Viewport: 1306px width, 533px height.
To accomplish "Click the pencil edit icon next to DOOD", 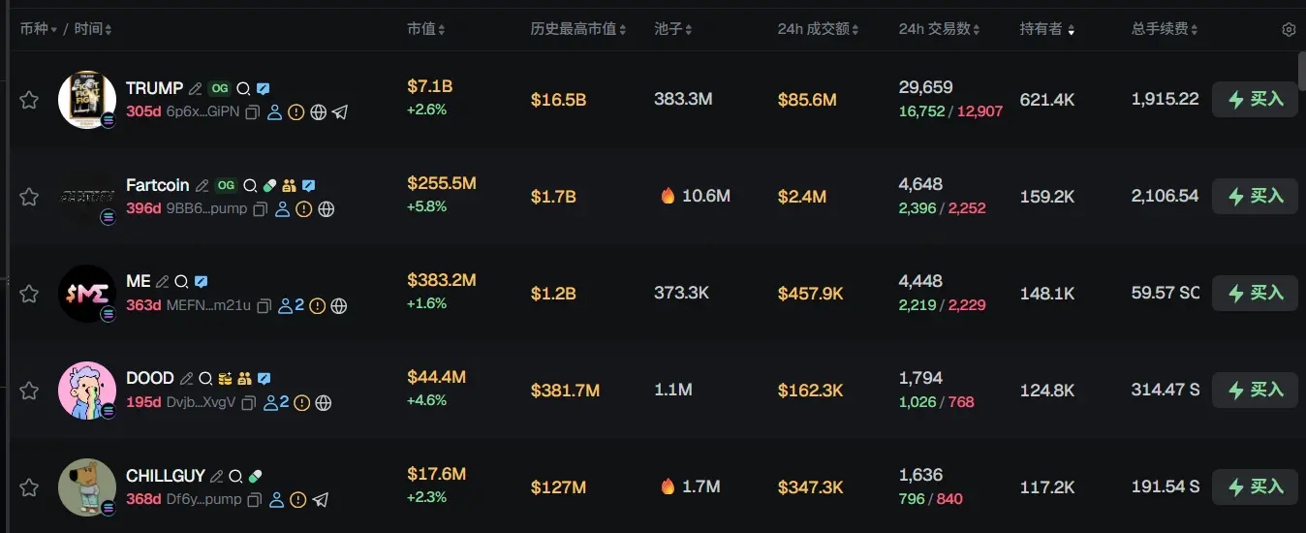I will pyautogui.click(x=186, y=379).
